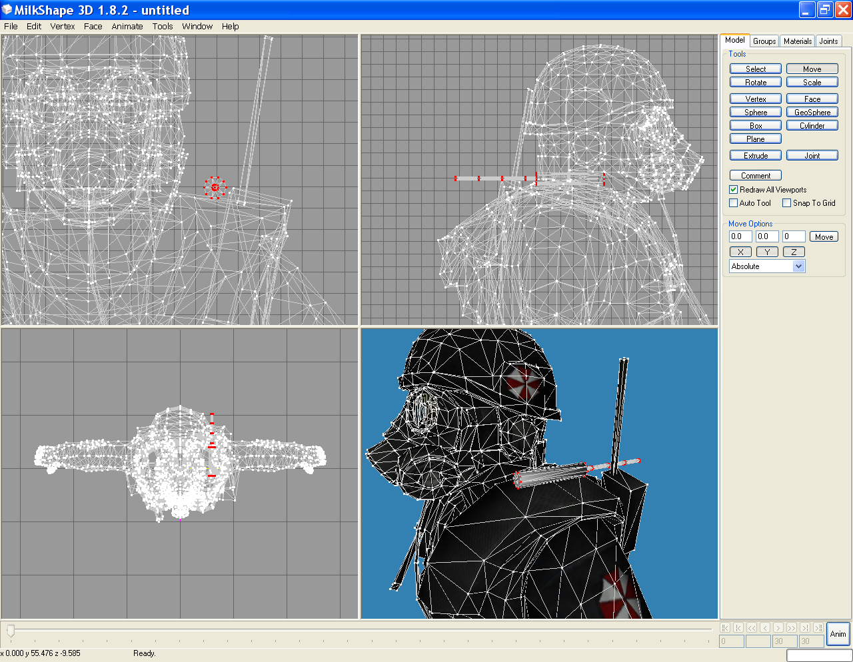853x662 pixels.
Task: Open the Vertex menu
Action: (x=63, y=27)
